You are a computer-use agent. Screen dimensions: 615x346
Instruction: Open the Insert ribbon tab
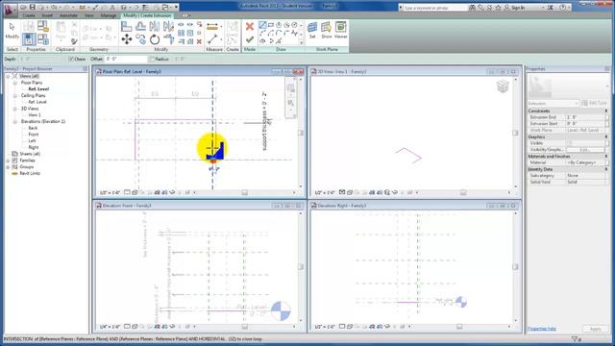[47, 15]
